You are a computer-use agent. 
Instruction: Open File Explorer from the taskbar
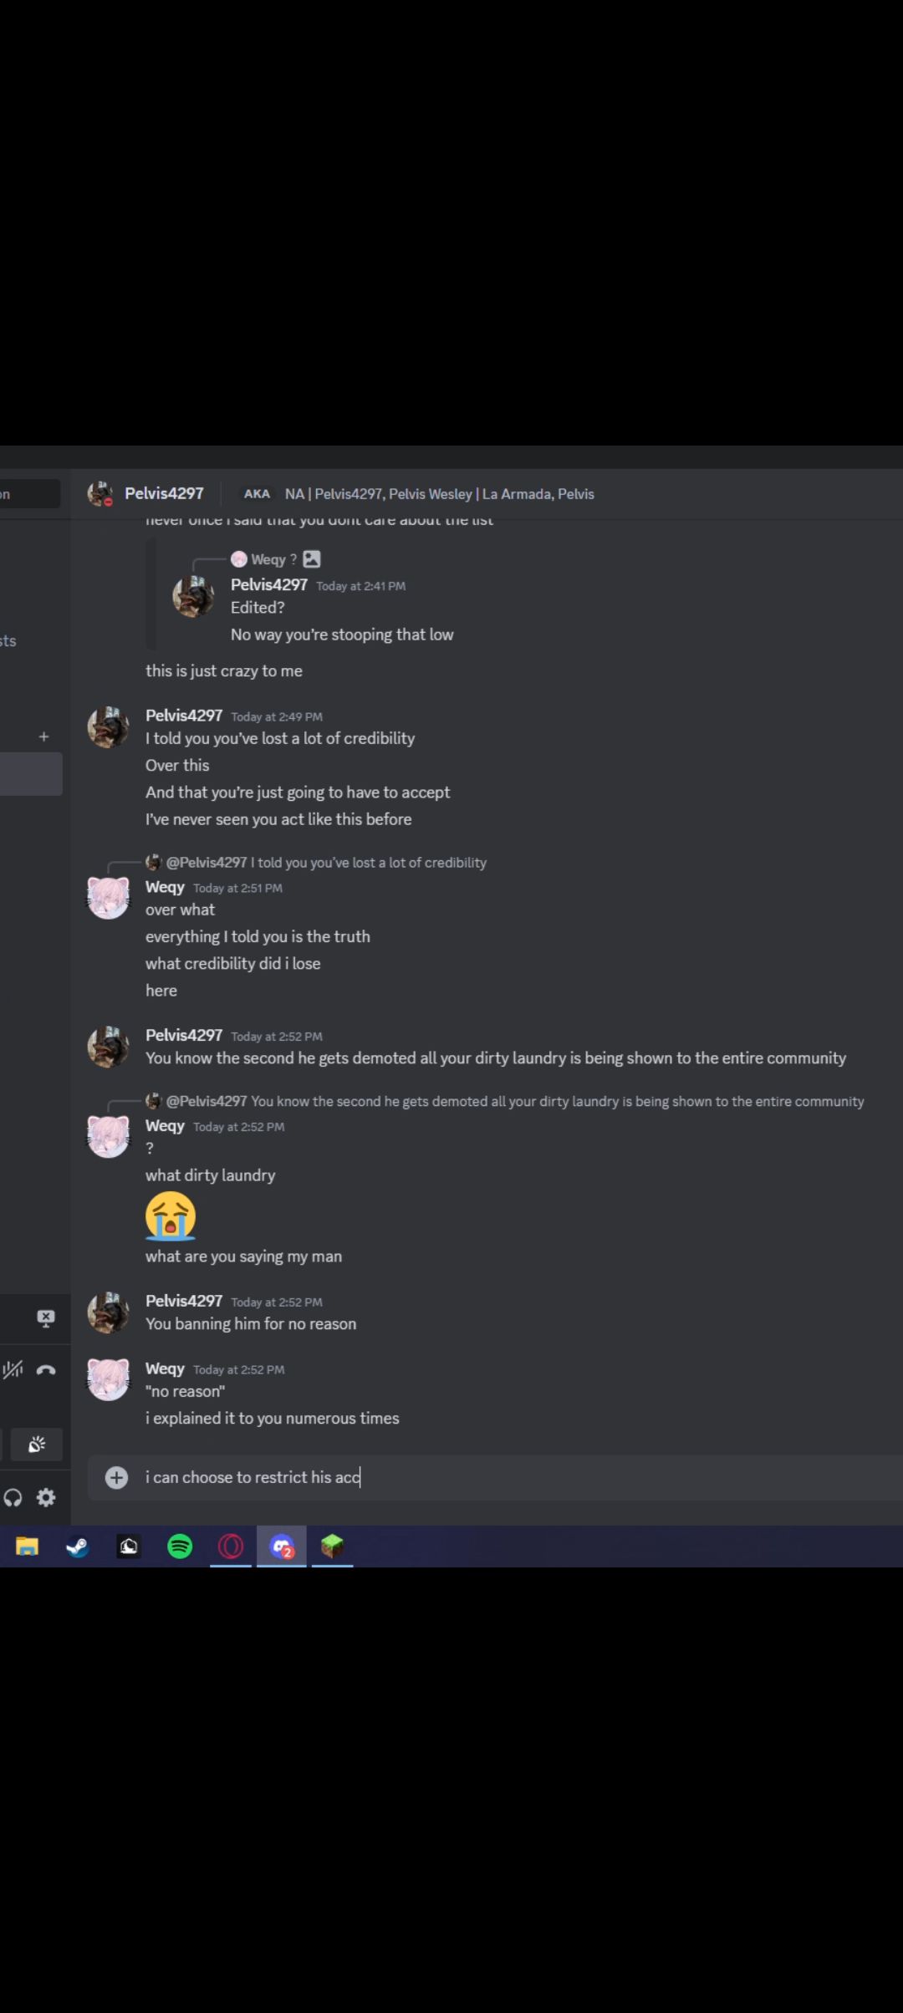click(27, 1547)
